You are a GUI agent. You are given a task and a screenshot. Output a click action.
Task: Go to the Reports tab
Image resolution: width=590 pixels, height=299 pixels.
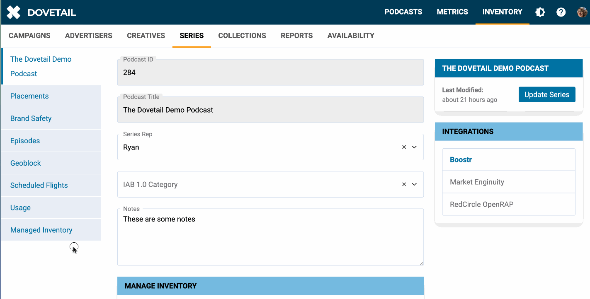(x=297, y=36)
